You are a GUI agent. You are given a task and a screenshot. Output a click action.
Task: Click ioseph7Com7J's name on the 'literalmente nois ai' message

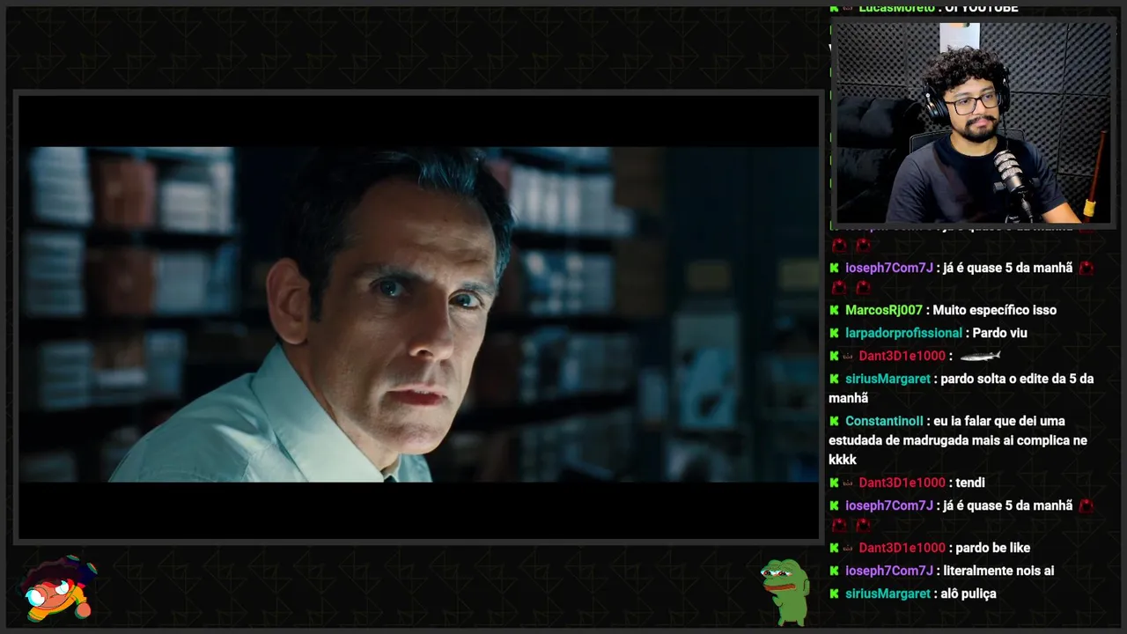[889, 571]
